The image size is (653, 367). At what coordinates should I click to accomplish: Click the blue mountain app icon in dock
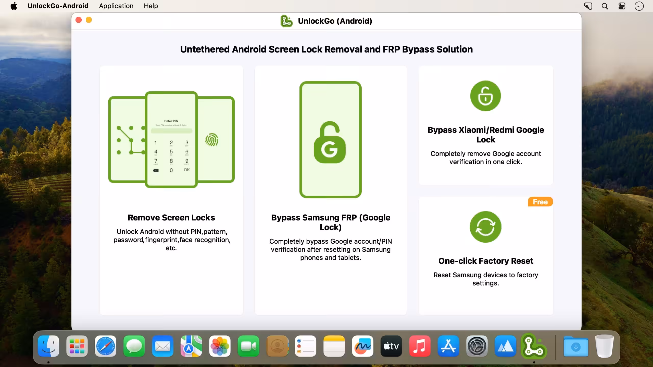[x=506, y=346]
